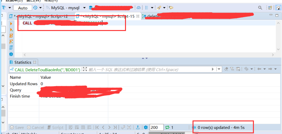Expand the transaction mode dropdown at toolbar start
Image resolution: width=282 pixels, height=134 pixels.
pyautogui.click(x=10, y=8)
